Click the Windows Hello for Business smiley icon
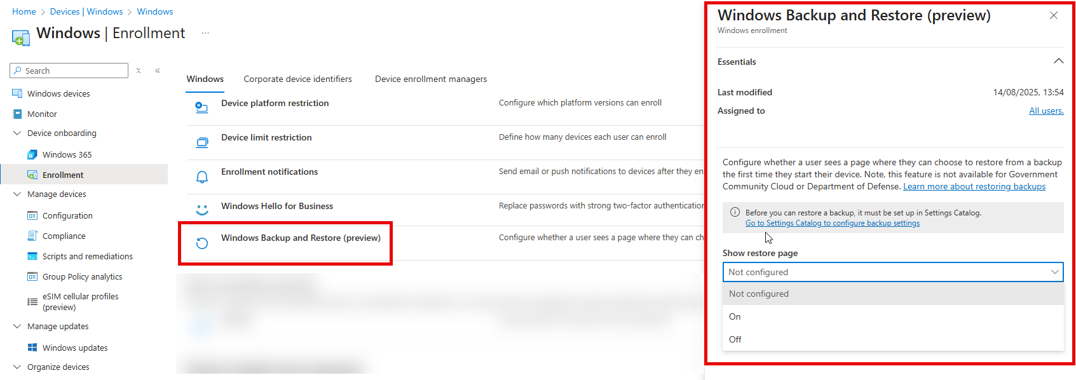1076x380 pixels. click(201, 208)
